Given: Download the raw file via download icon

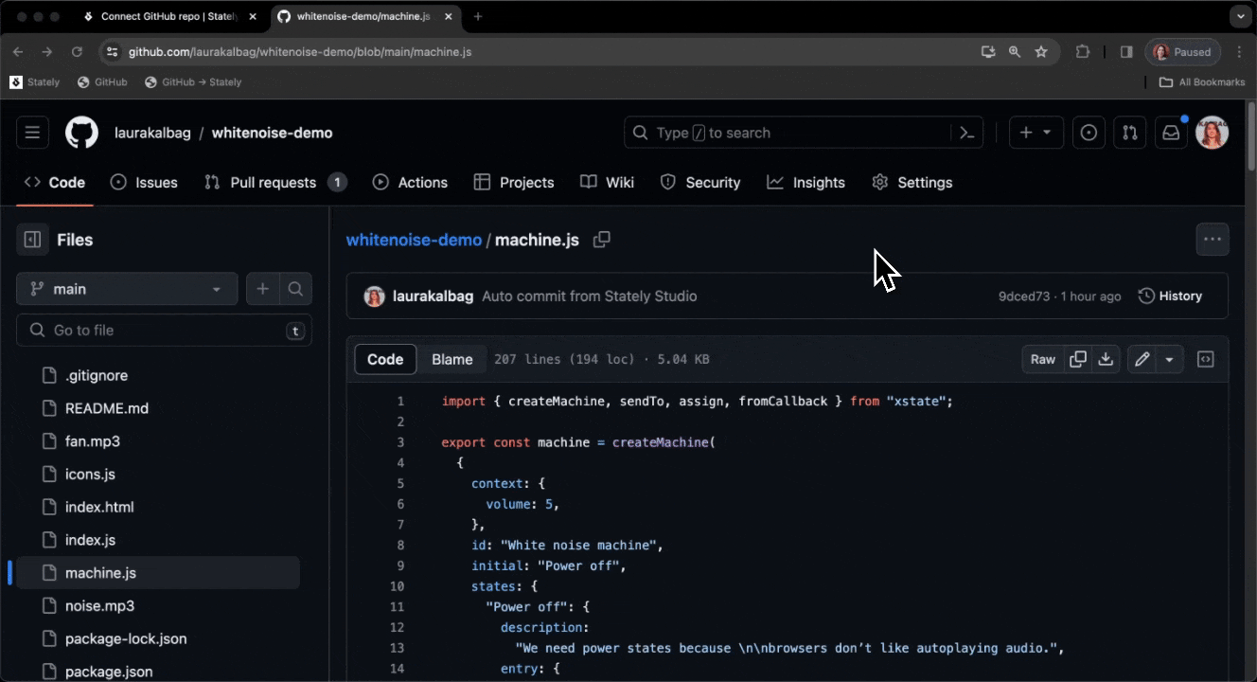Looking at the screenshot, I should pyautogui.click(x=1106, y=359).
